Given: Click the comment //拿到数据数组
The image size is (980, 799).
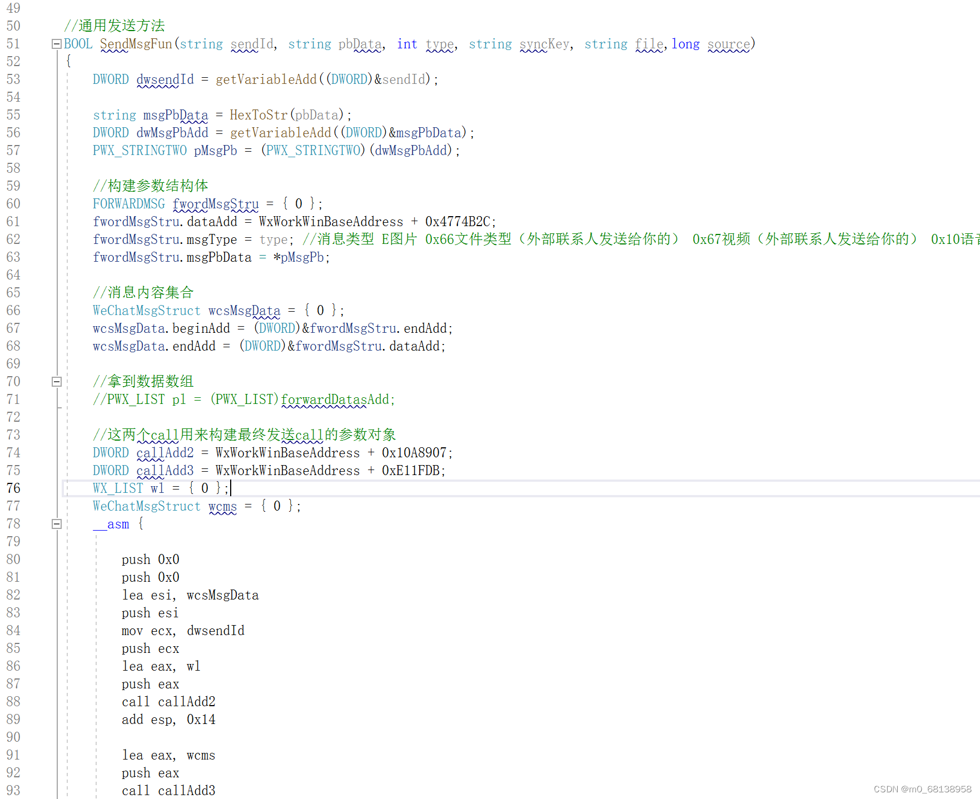Looking at the screenshot, I should 143,382.
